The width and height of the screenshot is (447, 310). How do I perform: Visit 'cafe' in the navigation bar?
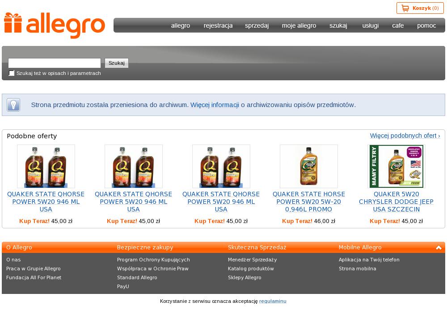[x=398, y=25]
